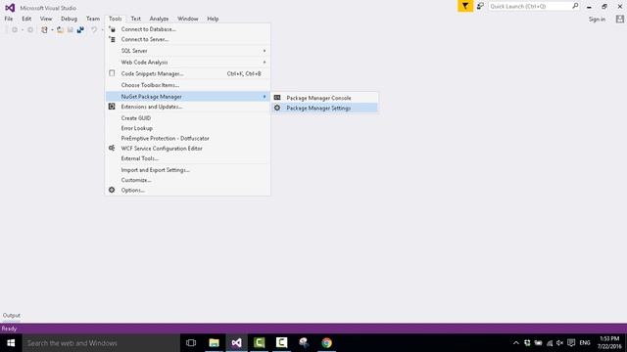Click the Visual Studio logo icon

pyautogui.click(x=10, y=8)
